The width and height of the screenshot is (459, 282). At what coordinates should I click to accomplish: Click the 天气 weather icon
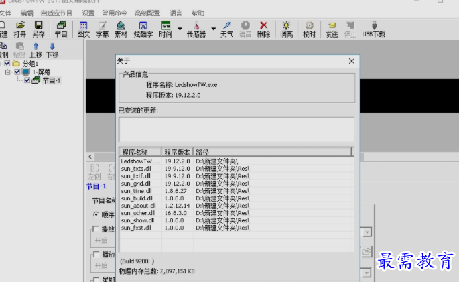226,29
